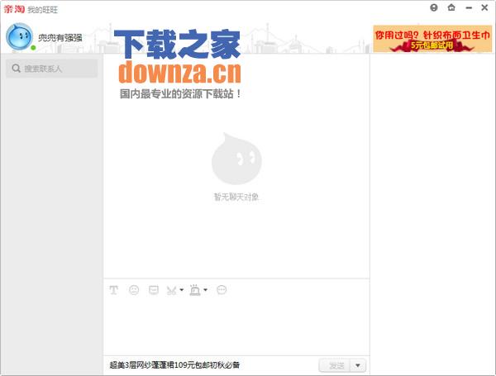Click the green online status dot

coord(33,48)
